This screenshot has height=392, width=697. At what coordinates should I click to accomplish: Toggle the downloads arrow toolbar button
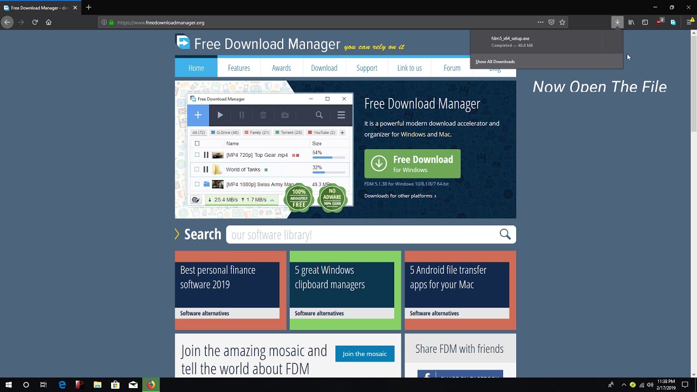(x=617, y=22)
